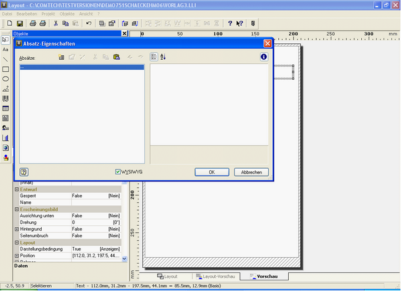The width and height of the screenshot is (401, 291).
Task: Select the HTML globe object tool
Action: [5, 148]
